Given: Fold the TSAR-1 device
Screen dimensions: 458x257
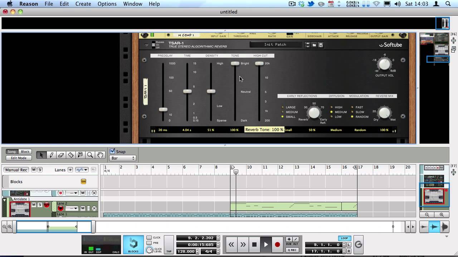Looking at the screenshot, I should 146,45.
